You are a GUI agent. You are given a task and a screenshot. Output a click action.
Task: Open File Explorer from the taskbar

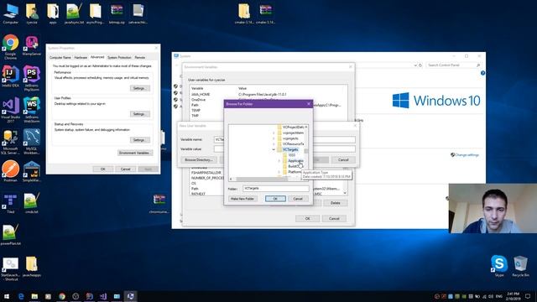coord(34,296)
